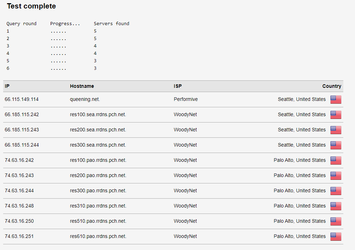Click IP address 66.185.115.242
This screenshot has width=355, height=250.
pyautogui.click(x=22, y=114)
